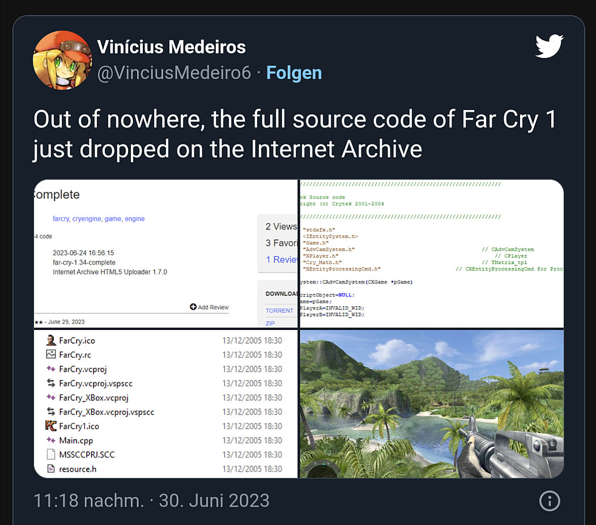Open the tweet info icon
This screenshot has width=596, height=525.
(550, 501)
